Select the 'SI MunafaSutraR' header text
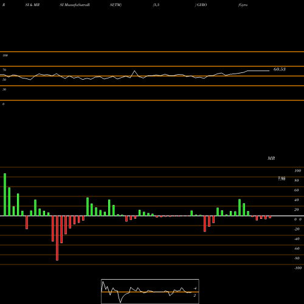304x304 pixels. [75, 5]
